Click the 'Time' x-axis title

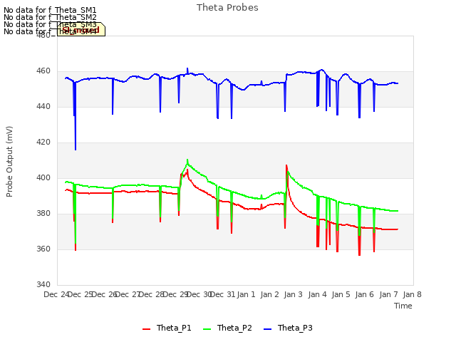coord(403,306)
